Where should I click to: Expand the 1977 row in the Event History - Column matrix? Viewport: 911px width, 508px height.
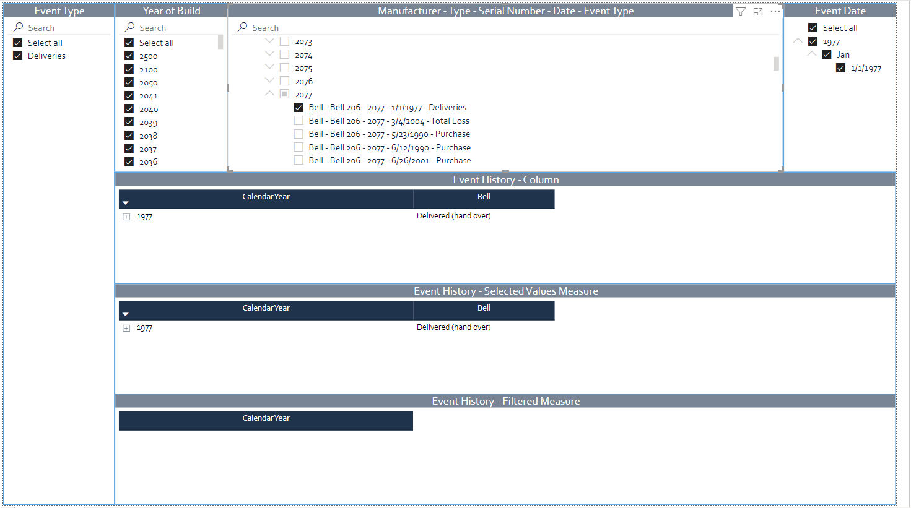[126, 217]
